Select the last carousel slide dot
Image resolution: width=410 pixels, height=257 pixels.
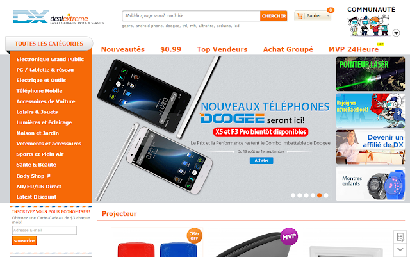[x=326, y=195]
